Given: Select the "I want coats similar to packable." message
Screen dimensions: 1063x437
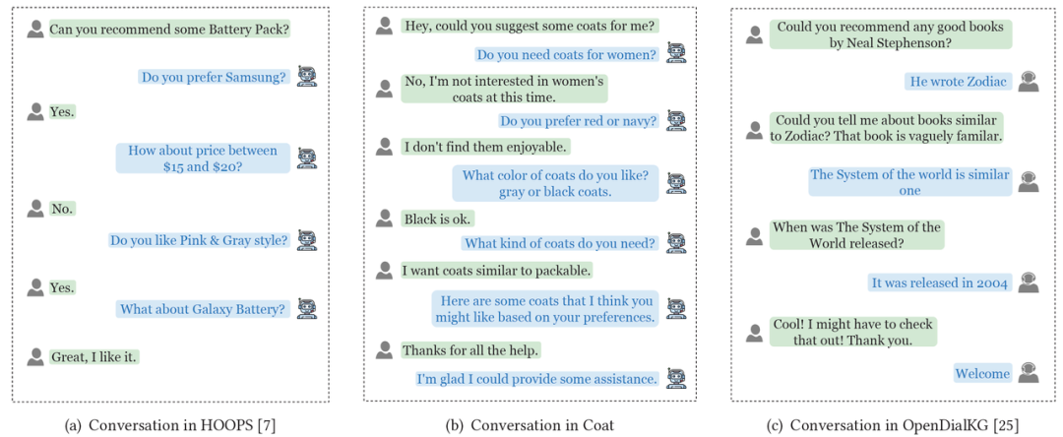Looking at the screenshot, I should click(497, 269).
